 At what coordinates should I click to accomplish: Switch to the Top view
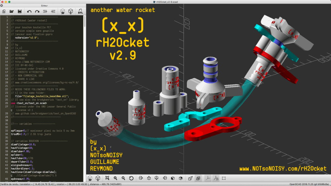coord(149,178)
